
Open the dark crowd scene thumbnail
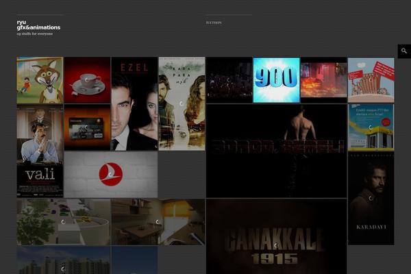click(x=229, y=80)
